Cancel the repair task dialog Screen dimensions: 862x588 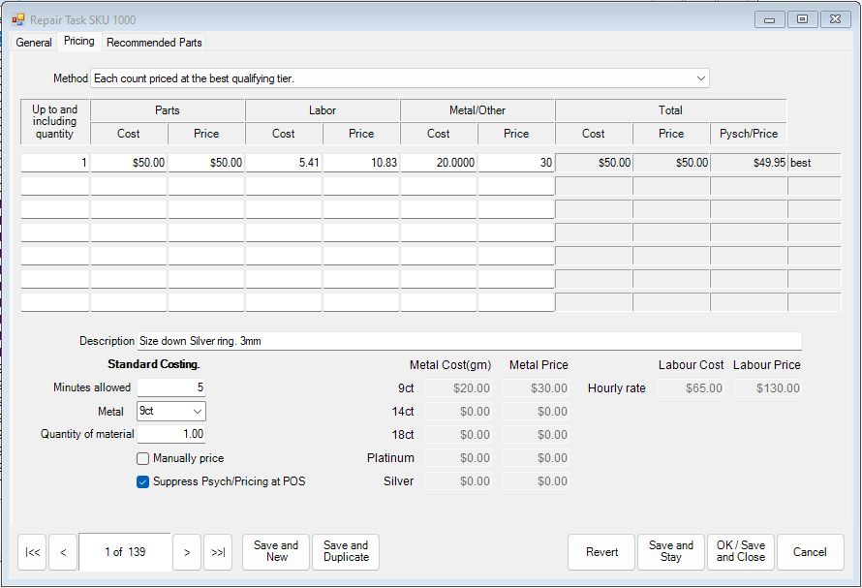(810, 552)
